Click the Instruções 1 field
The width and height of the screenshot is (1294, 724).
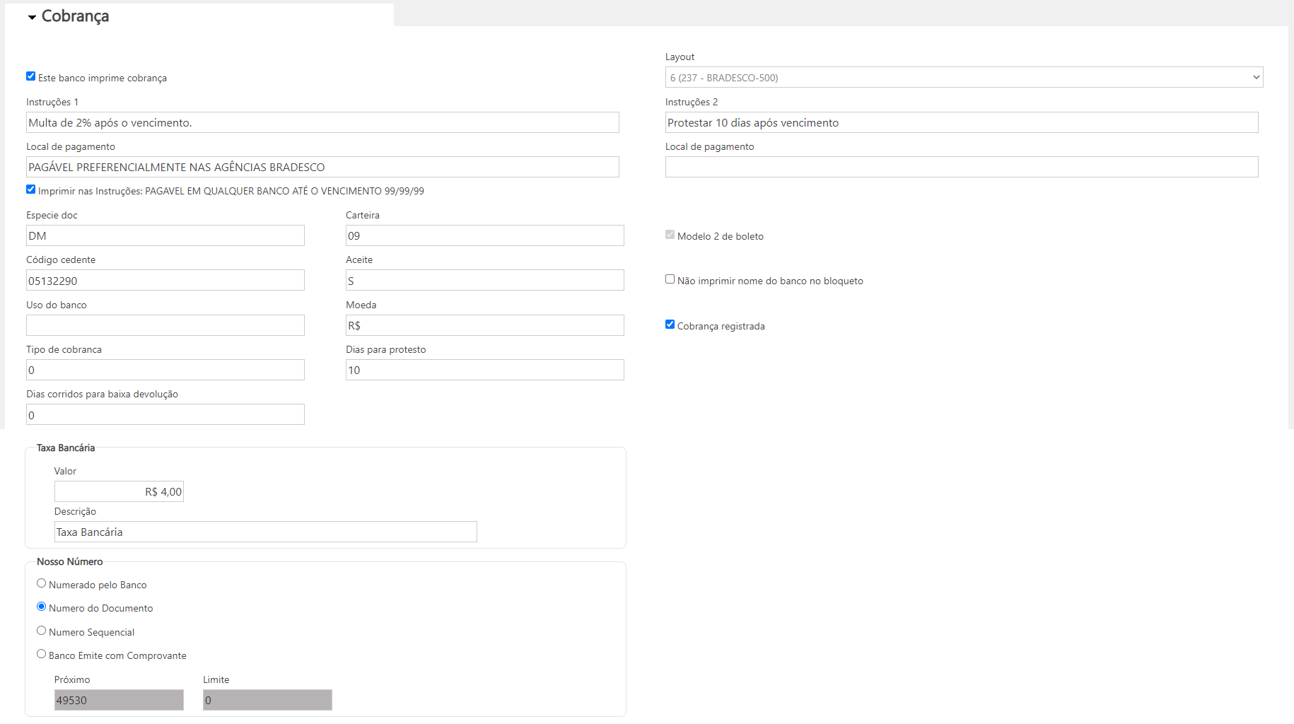coord(322,122)
